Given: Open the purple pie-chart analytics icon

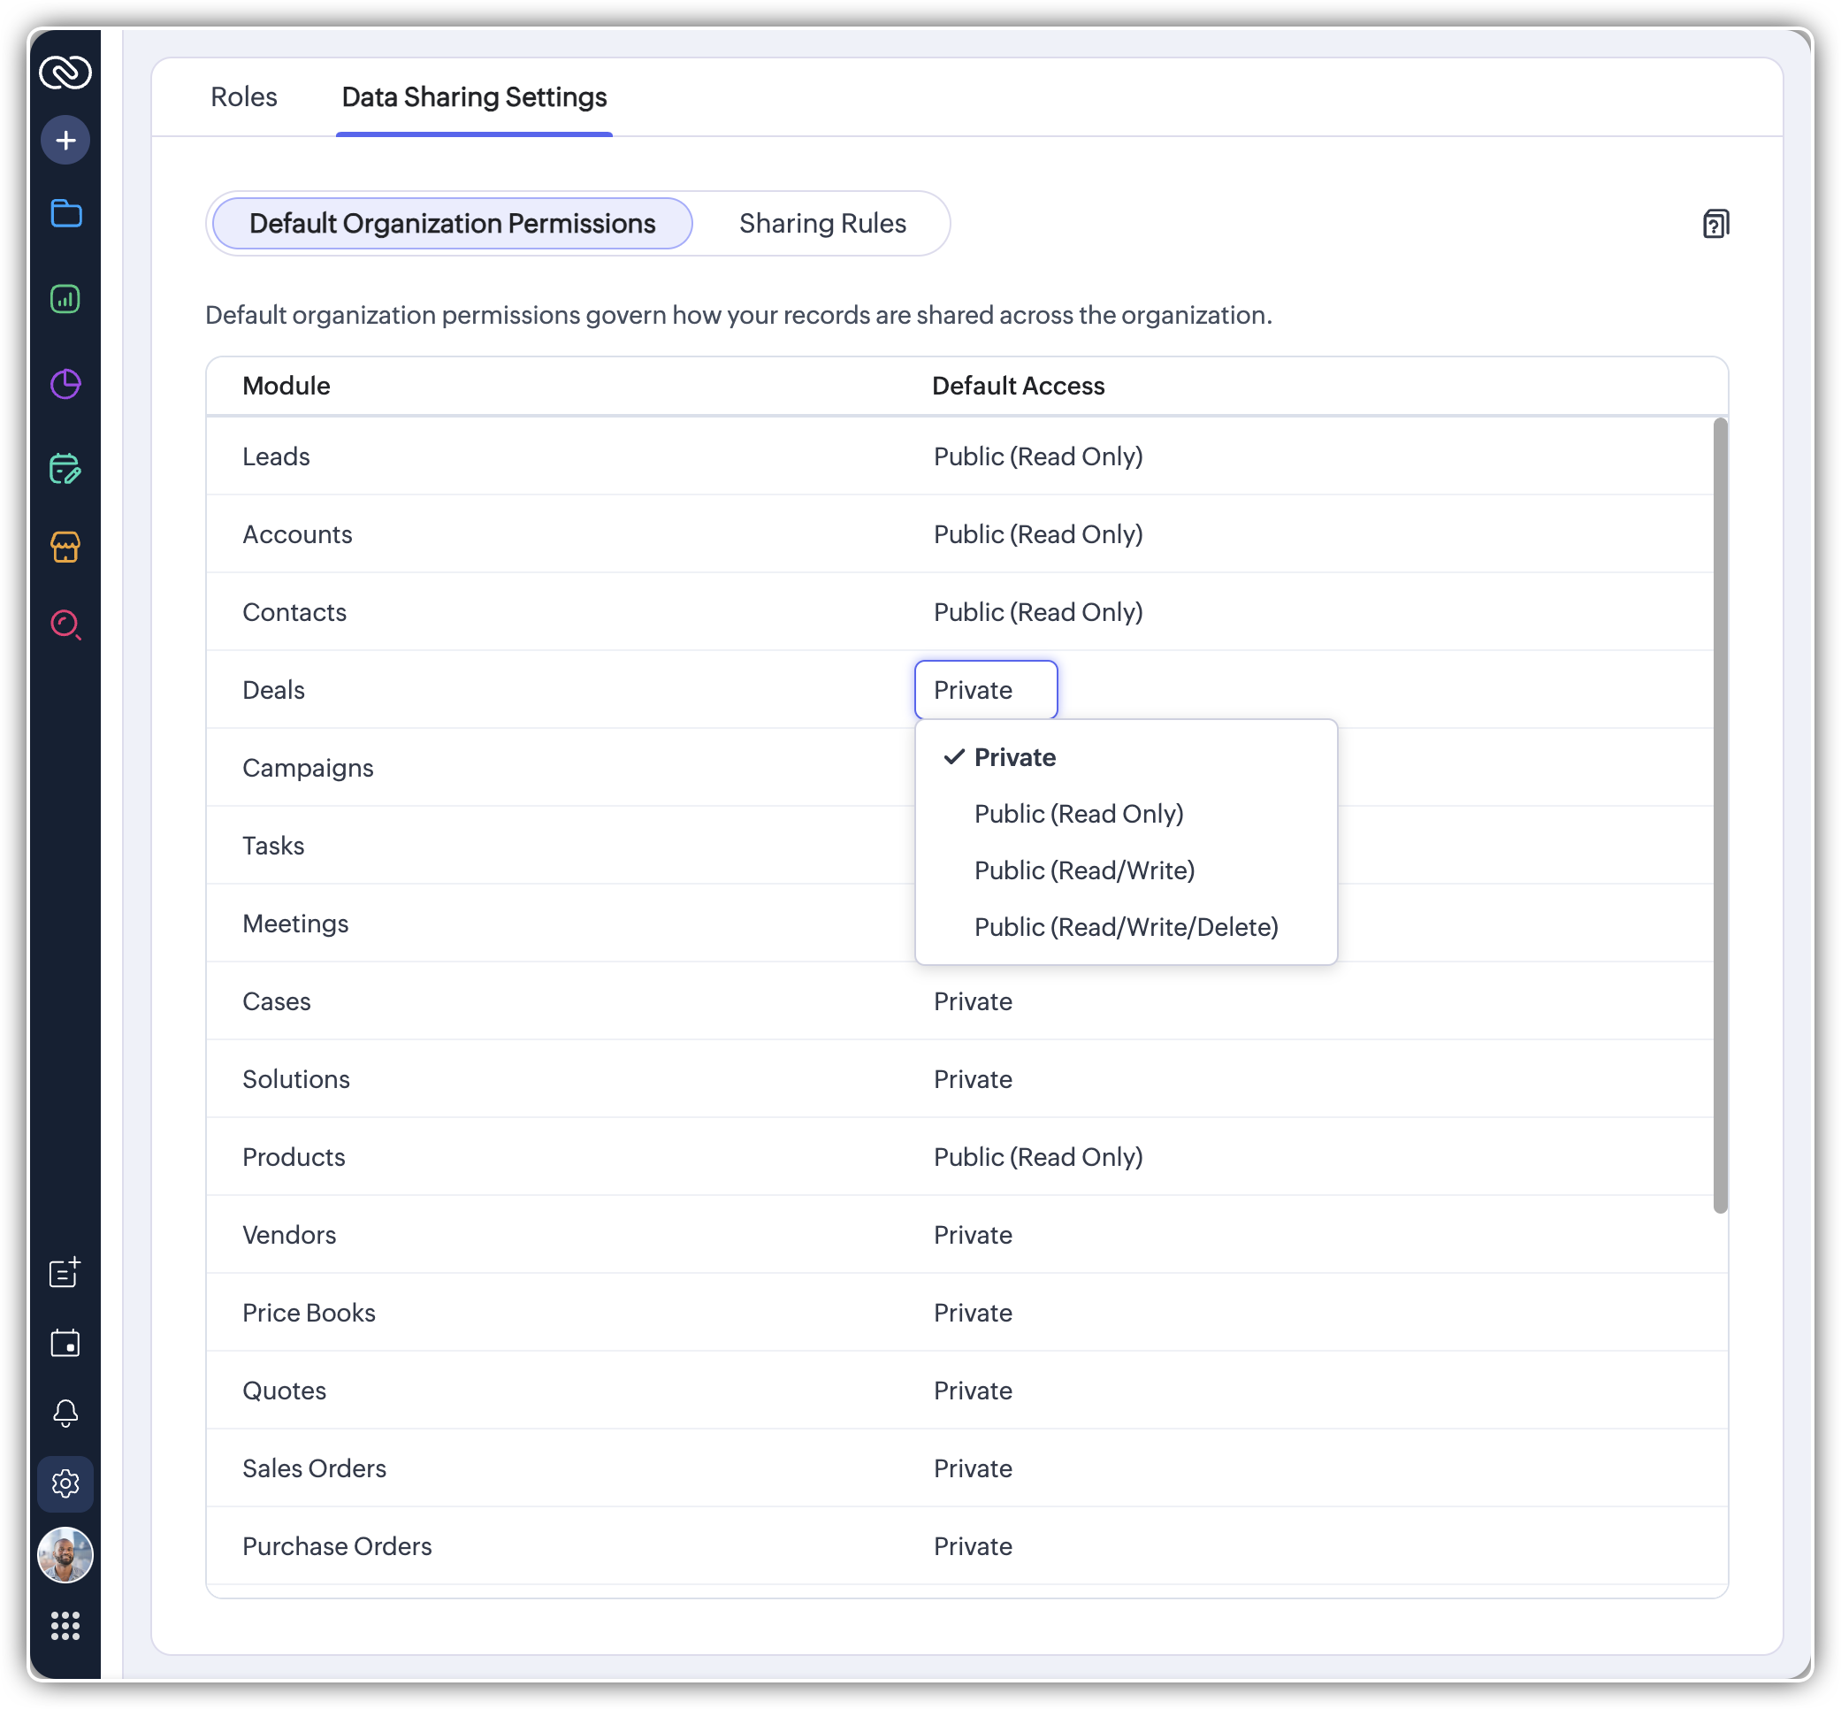Looking at the screenshot, I should (x=65, y=384).
